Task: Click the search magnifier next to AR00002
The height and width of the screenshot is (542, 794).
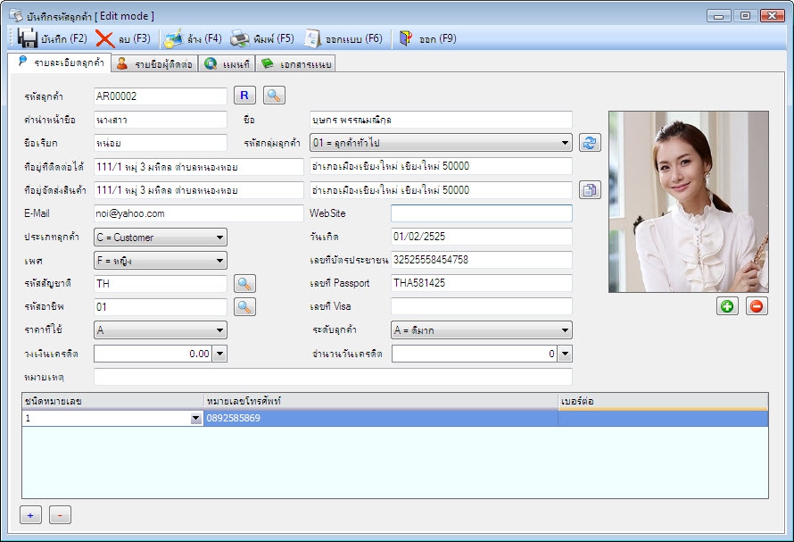Action: 273,95
